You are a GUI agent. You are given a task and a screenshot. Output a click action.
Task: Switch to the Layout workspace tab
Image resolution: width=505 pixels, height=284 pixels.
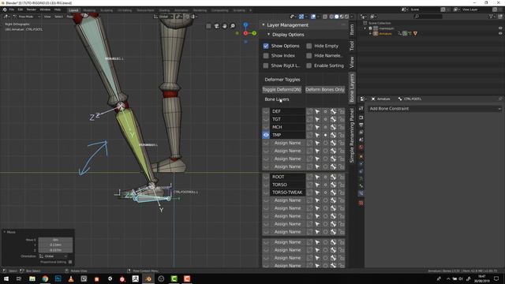coord(73,10)
